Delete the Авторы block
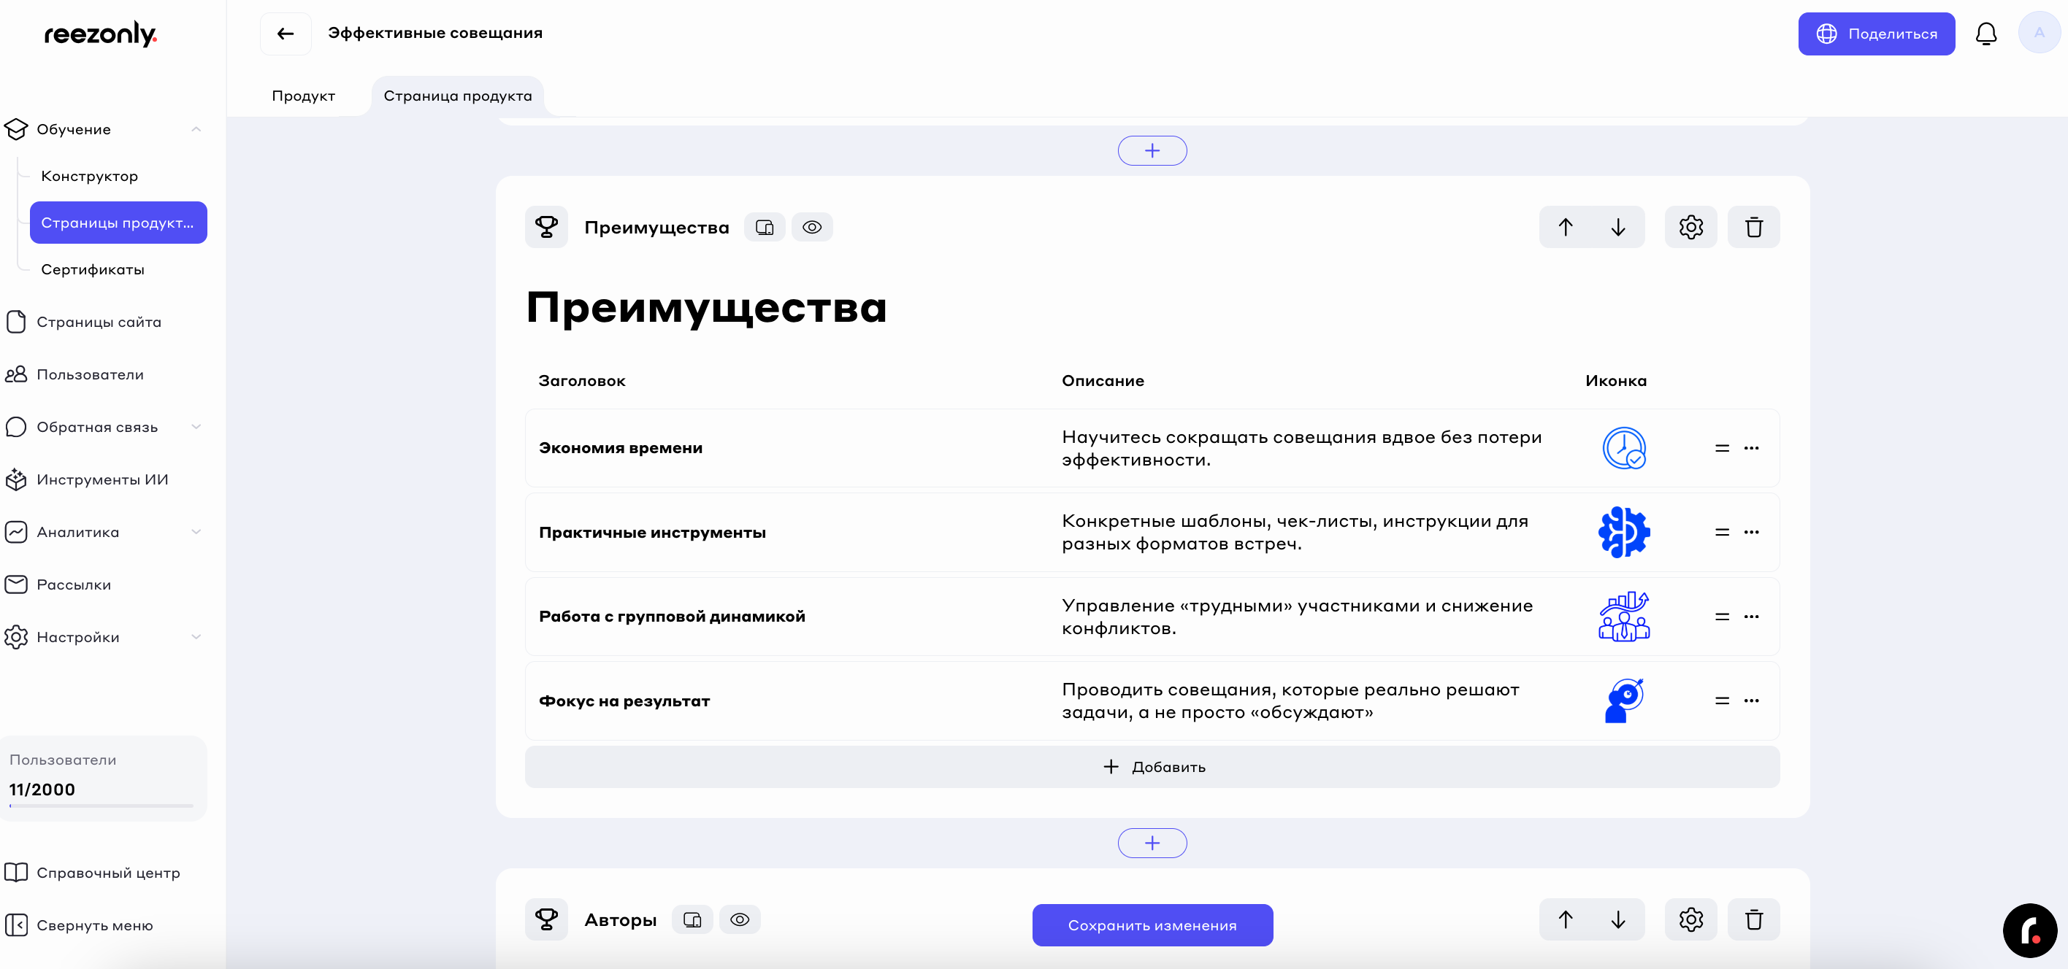 (x=1753, y=919)
